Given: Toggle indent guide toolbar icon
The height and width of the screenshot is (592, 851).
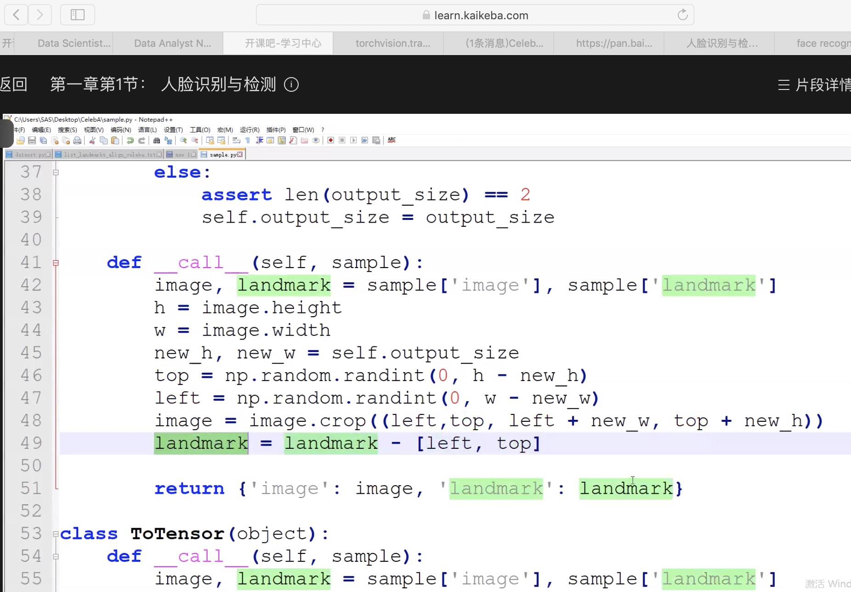Looking at the screenshot, I should click(259, 140).
